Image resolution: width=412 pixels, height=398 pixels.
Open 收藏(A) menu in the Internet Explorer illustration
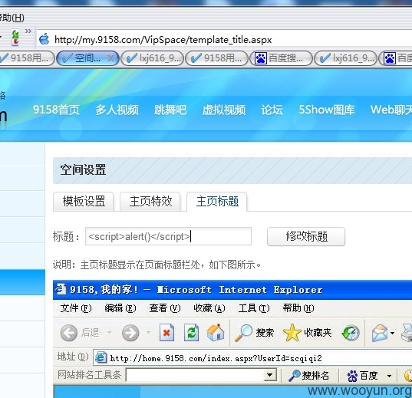[209, 308]
